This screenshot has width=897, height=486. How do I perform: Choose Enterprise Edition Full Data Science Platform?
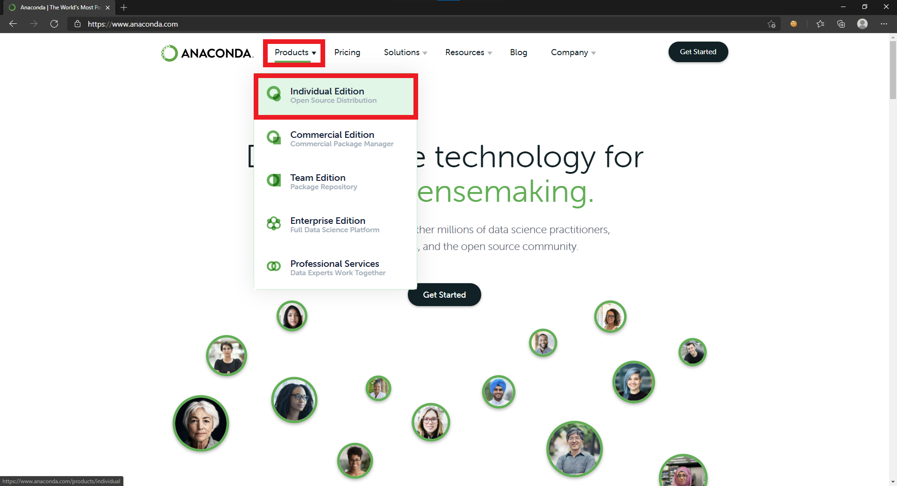tap(335, 225)
